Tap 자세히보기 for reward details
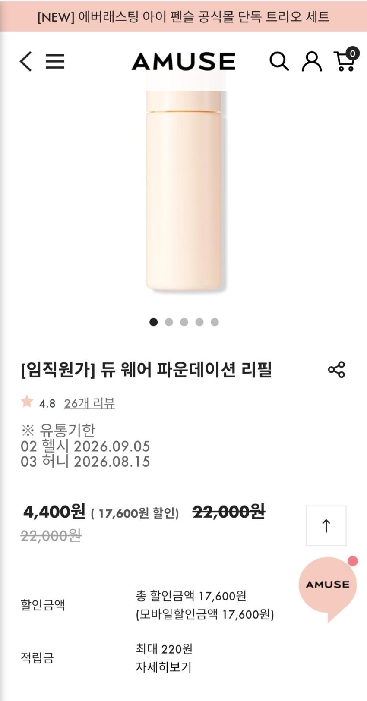Screen dimensions: 367x701 [163, 667]
